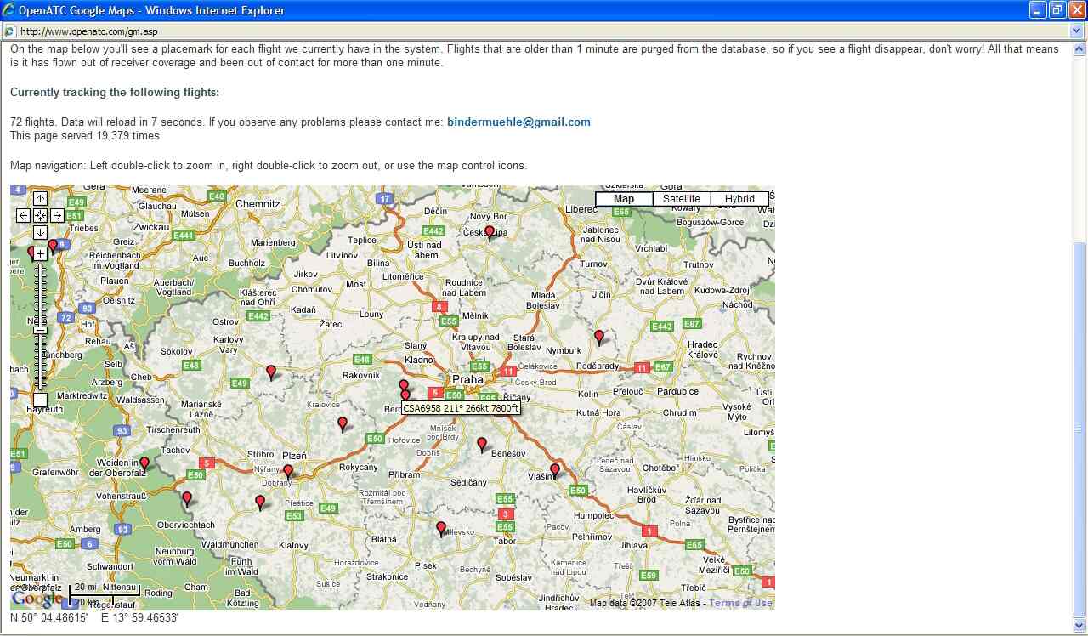Select the flight marker at Milevsko
1088x636 pixels.
440,529
